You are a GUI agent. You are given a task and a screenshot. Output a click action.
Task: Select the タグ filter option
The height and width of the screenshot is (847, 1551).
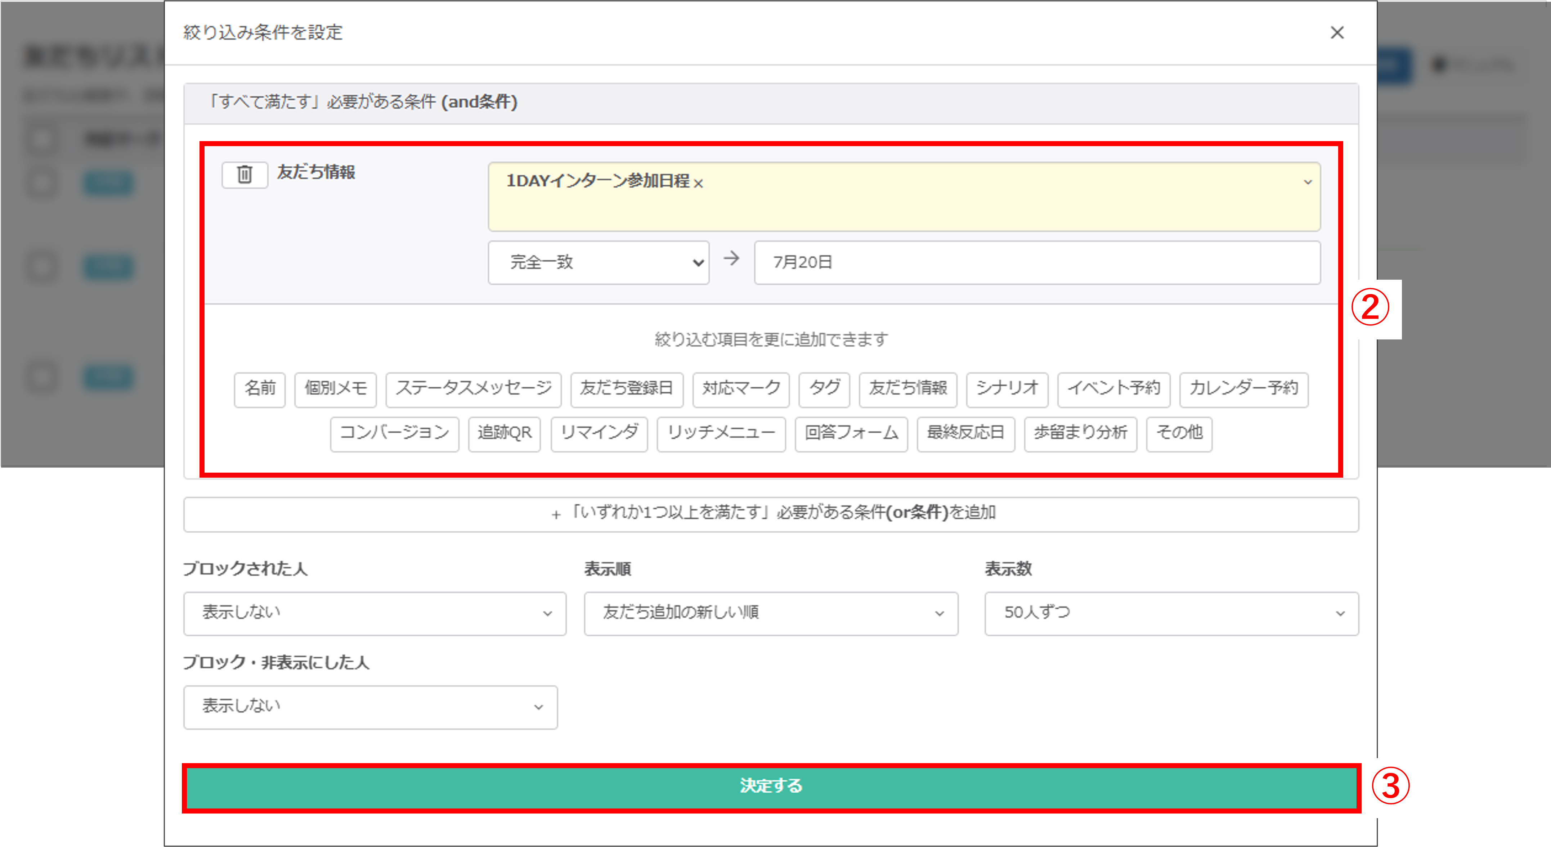824,389
